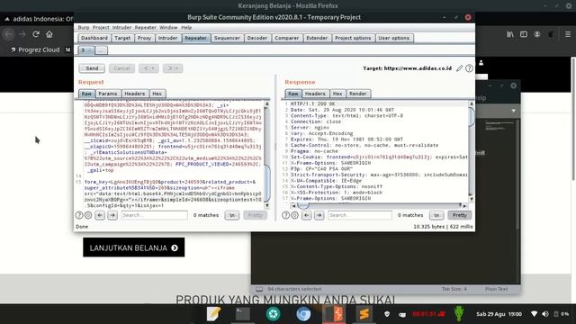Click the request pane vertical scrollbar
The height and width of the screenshot is (324, 576).
point(267,155)
